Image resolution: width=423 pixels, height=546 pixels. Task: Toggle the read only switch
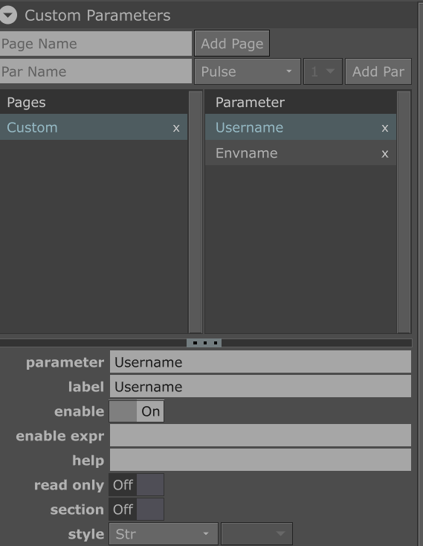tap(136, 485)
